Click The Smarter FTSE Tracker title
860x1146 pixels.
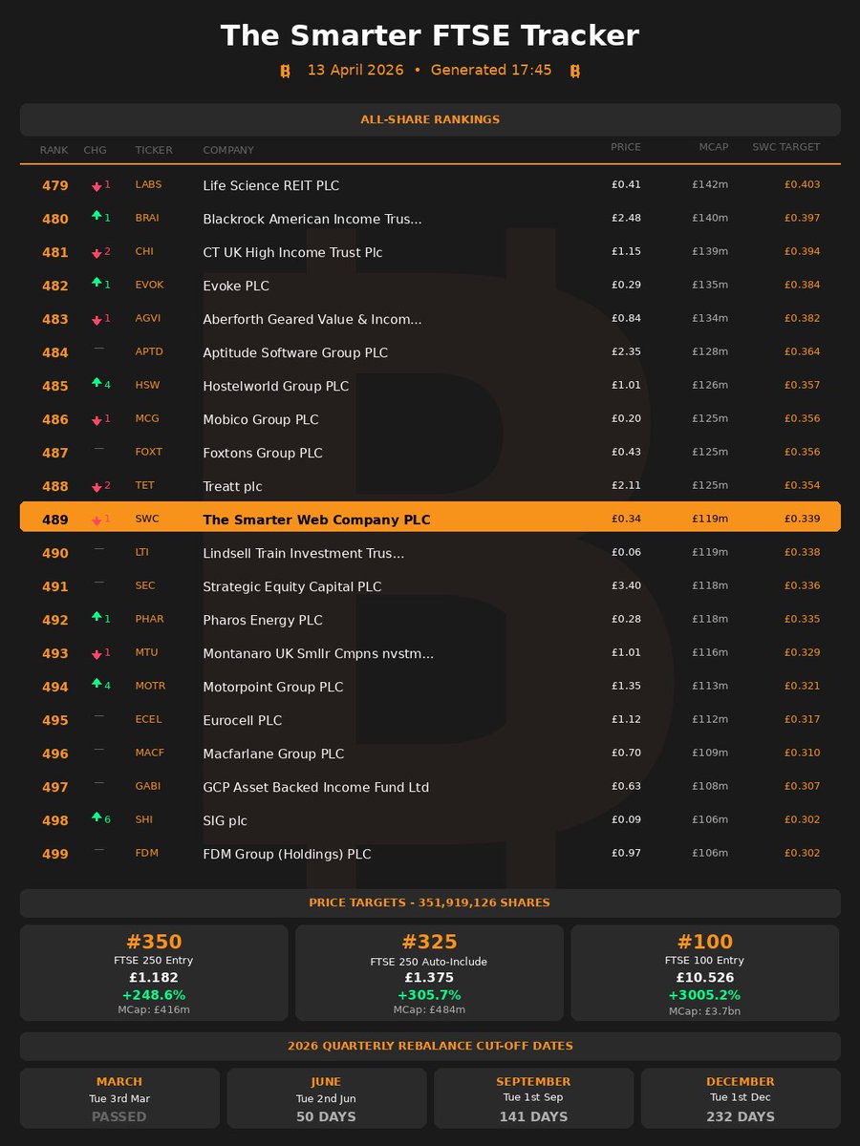(430, 35)
